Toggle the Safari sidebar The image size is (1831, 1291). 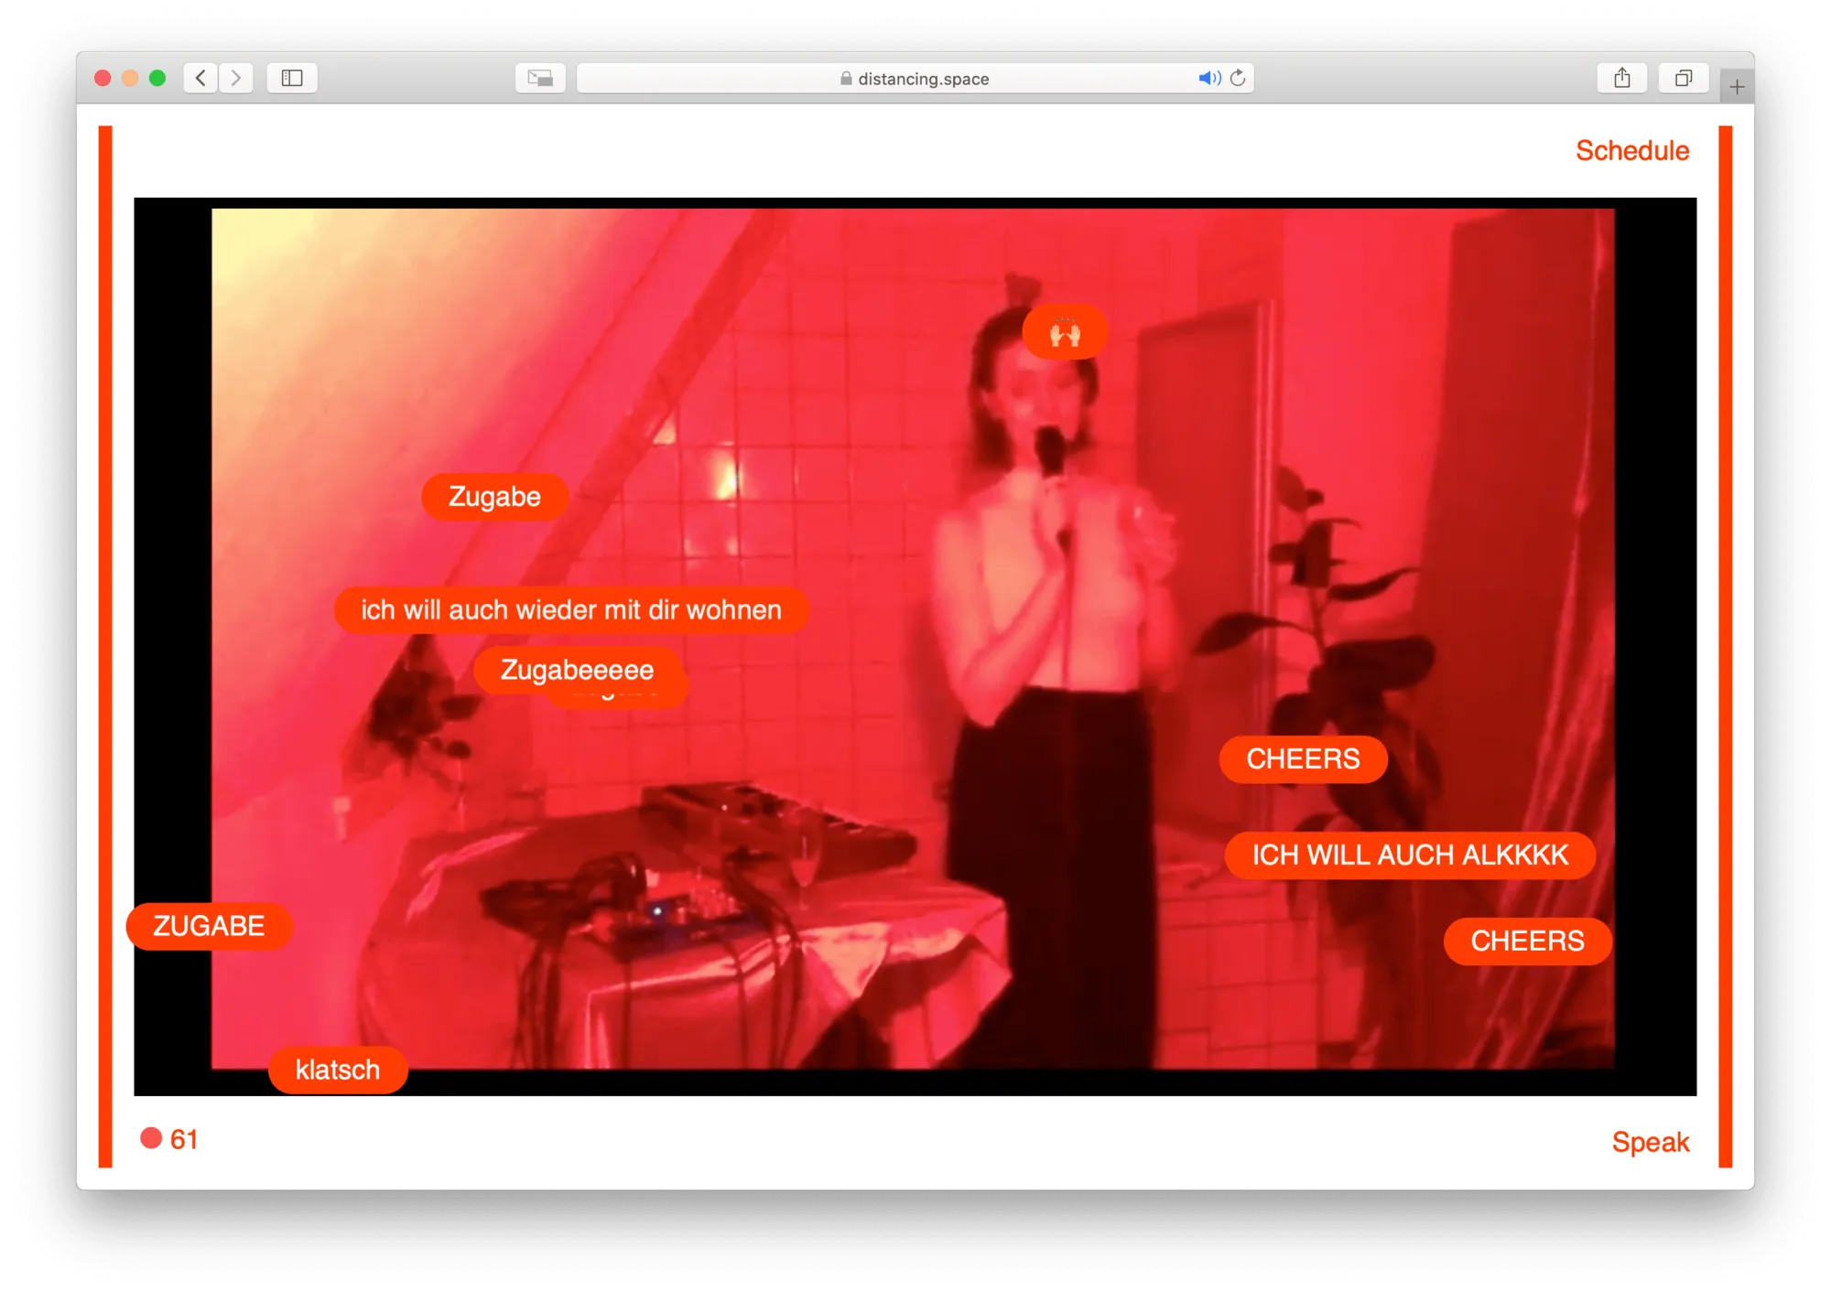292,78
